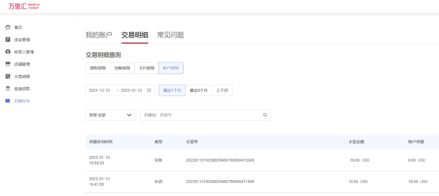Click the 10.00 USD amount in 收款 row
The height and width of the screenshot is (196, 439).
[358, 181]
